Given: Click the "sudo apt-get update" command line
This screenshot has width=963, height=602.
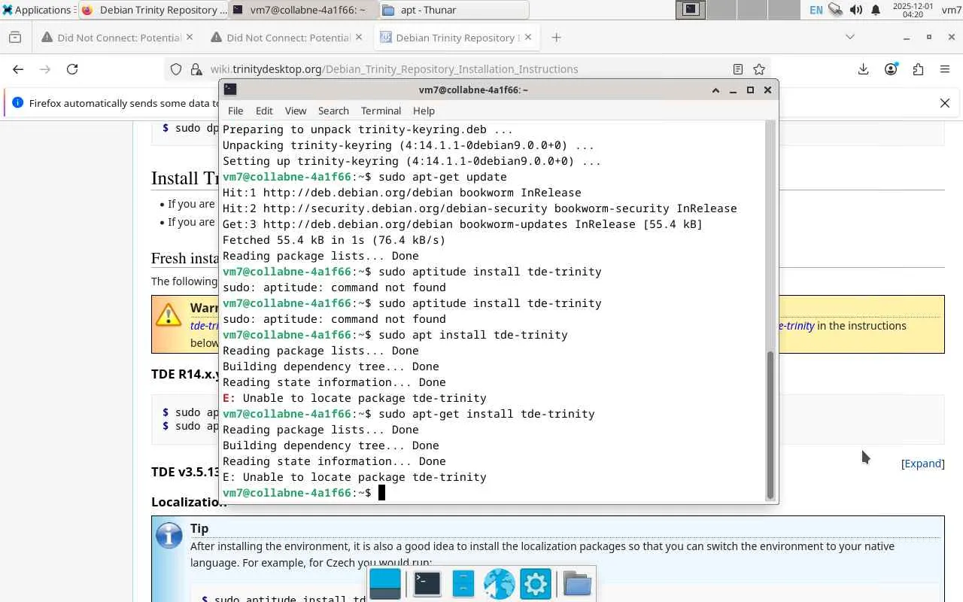Looking at the screenshot, I should pyautogui.click(x=442, y=177).
